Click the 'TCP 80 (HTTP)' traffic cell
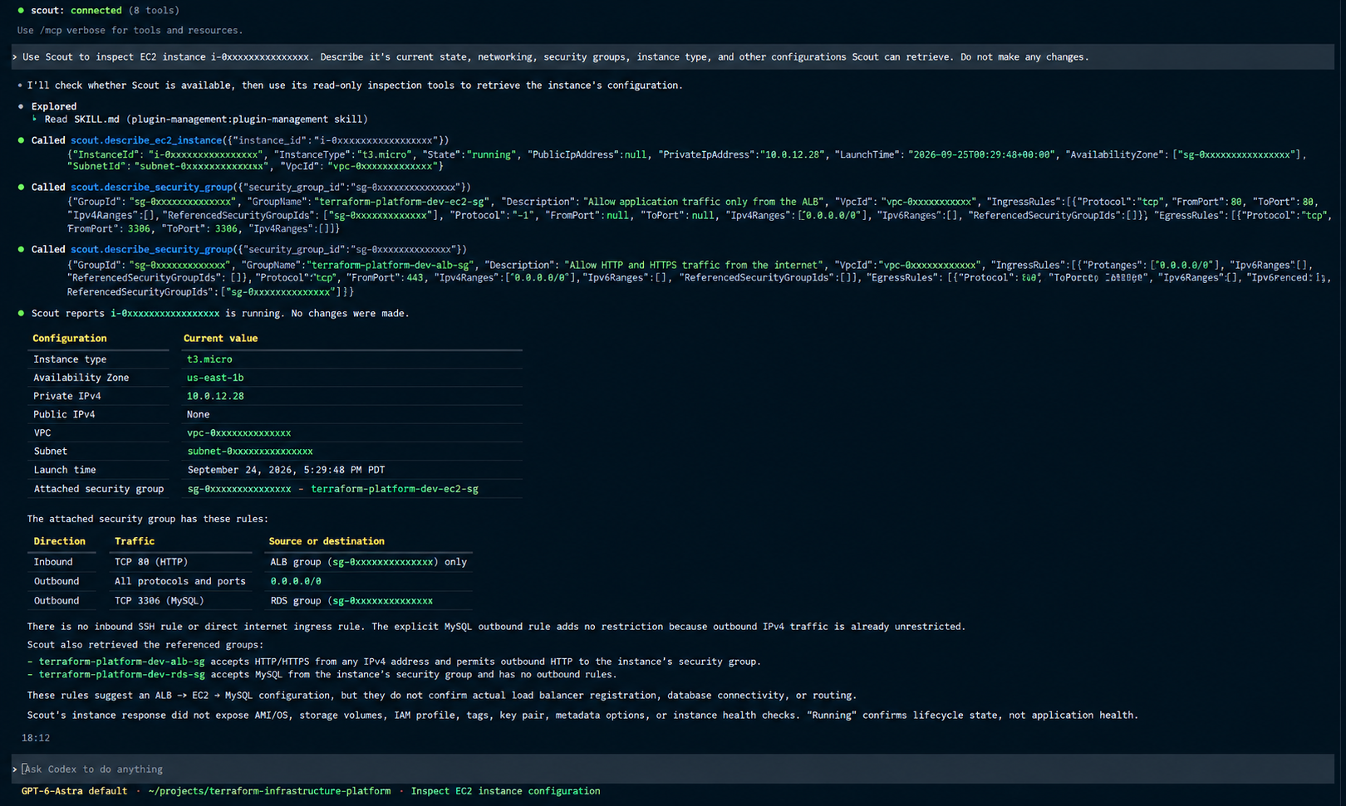Viewport: 1346px width, 806px height. pyautogui.click(x=151, y=562)
